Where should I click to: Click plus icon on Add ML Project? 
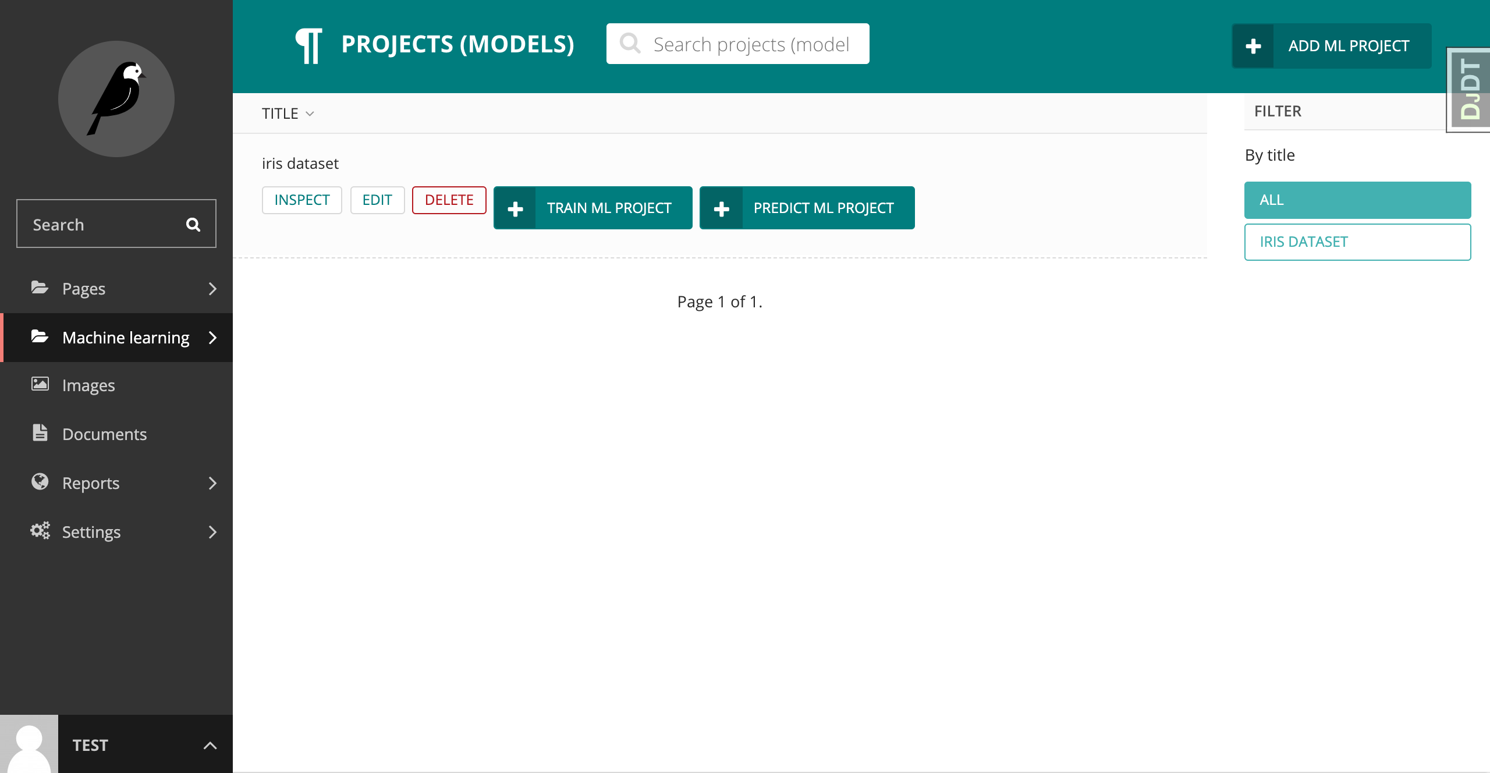(1253, 46)
